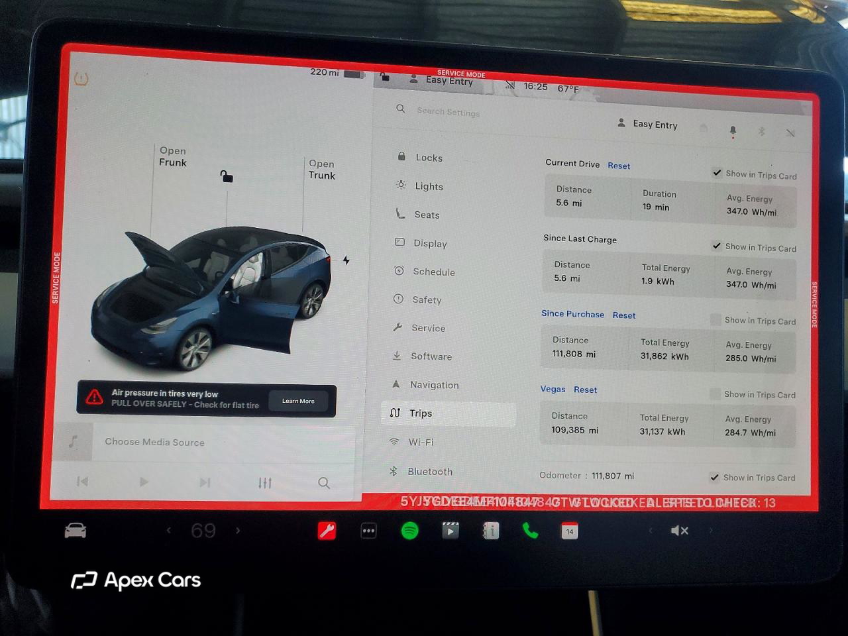
Task: Open Navigation settings
Action: (x=425, y=384)
